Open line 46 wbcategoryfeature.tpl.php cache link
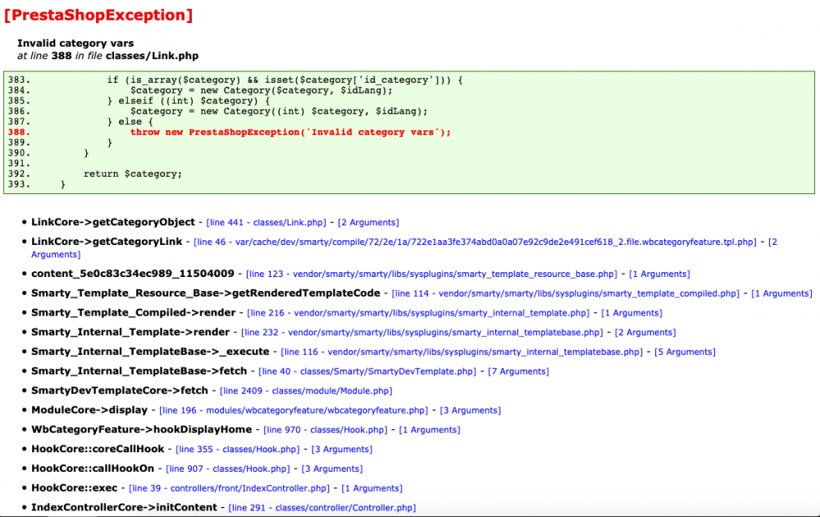820x517 pixels. pyautogui.click(x=475, y=242)
